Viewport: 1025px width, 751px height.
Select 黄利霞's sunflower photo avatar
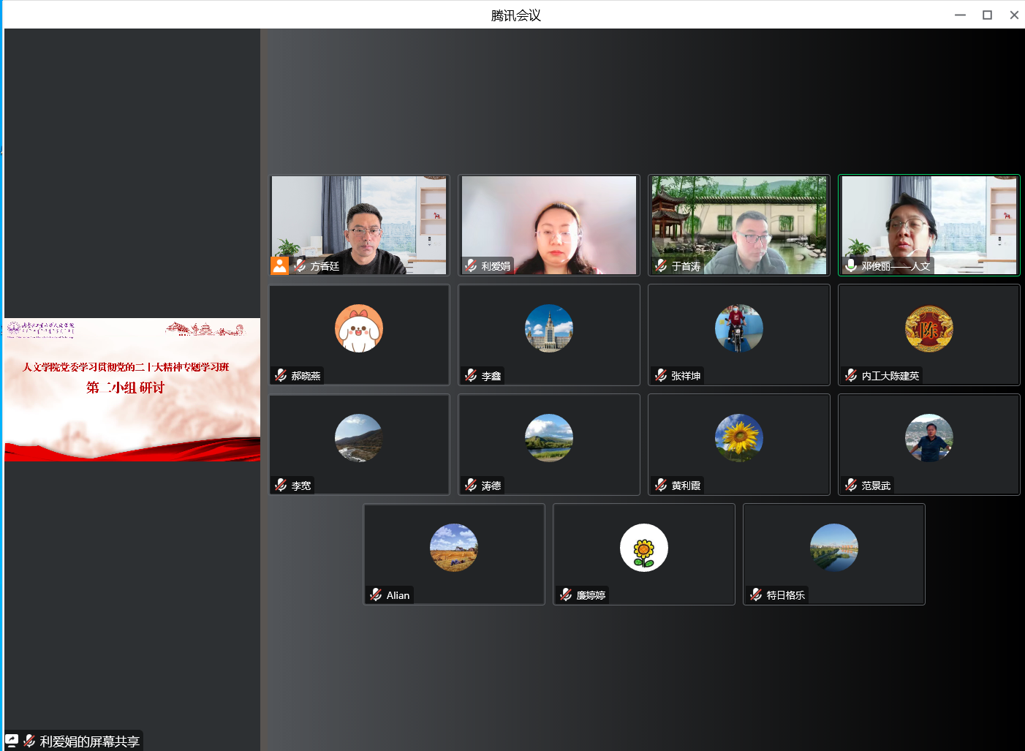point(738,438)
